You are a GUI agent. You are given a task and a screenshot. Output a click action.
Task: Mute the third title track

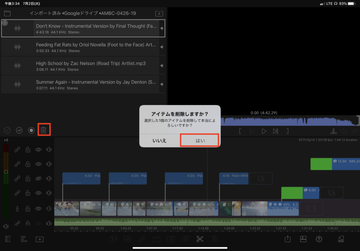[x=49, y=179]
